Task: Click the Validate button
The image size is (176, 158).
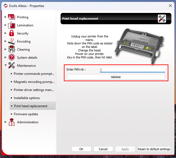Action: click(x=116, y=77)
